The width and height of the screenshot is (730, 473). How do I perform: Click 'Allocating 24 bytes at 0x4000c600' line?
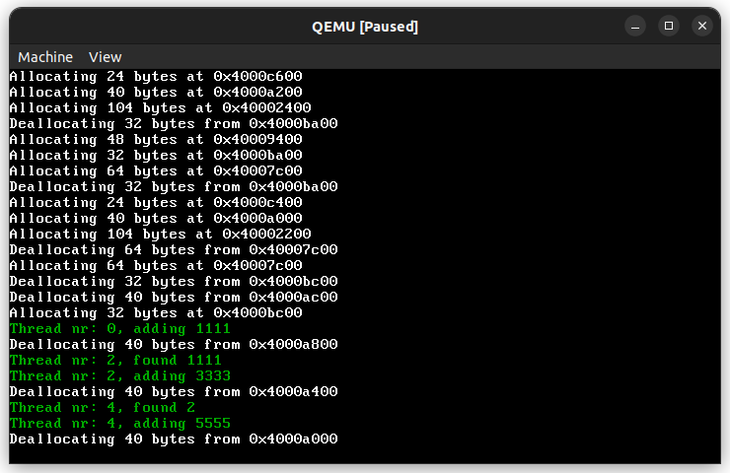tap(156, 77)
